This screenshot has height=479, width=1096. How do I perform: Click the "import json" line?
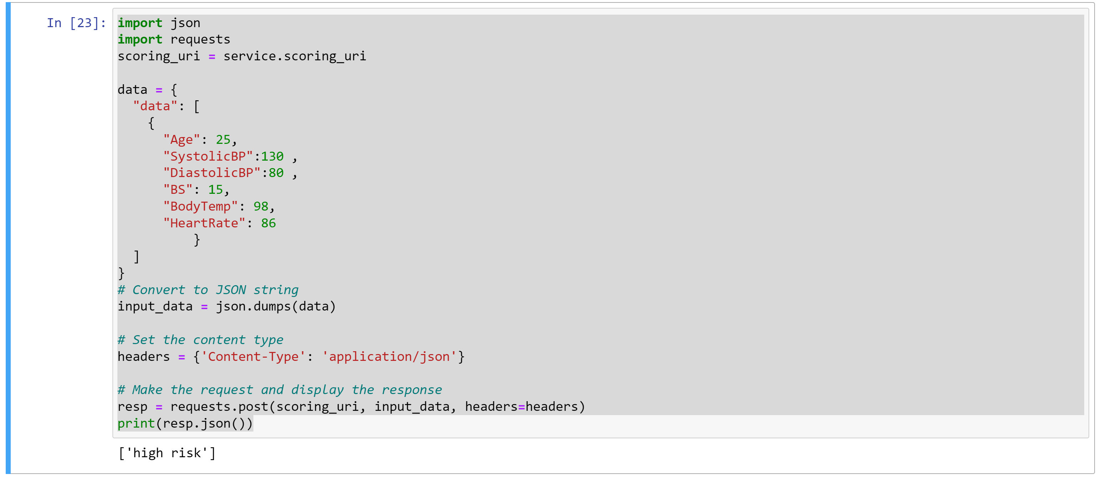(159, 23)
